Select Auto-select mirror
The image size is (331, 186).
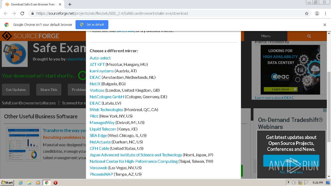[100, 58]
